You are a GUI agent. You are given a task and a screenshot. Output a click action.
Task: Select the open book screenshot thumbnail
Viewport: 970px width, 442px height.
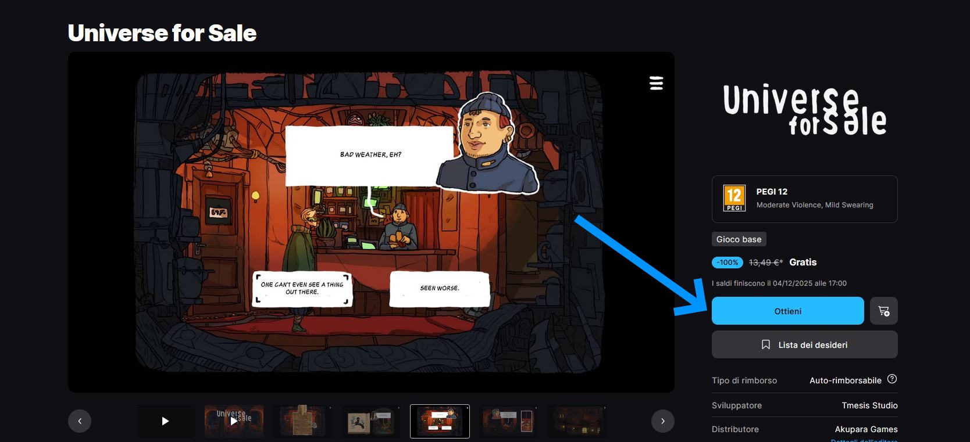371,421
